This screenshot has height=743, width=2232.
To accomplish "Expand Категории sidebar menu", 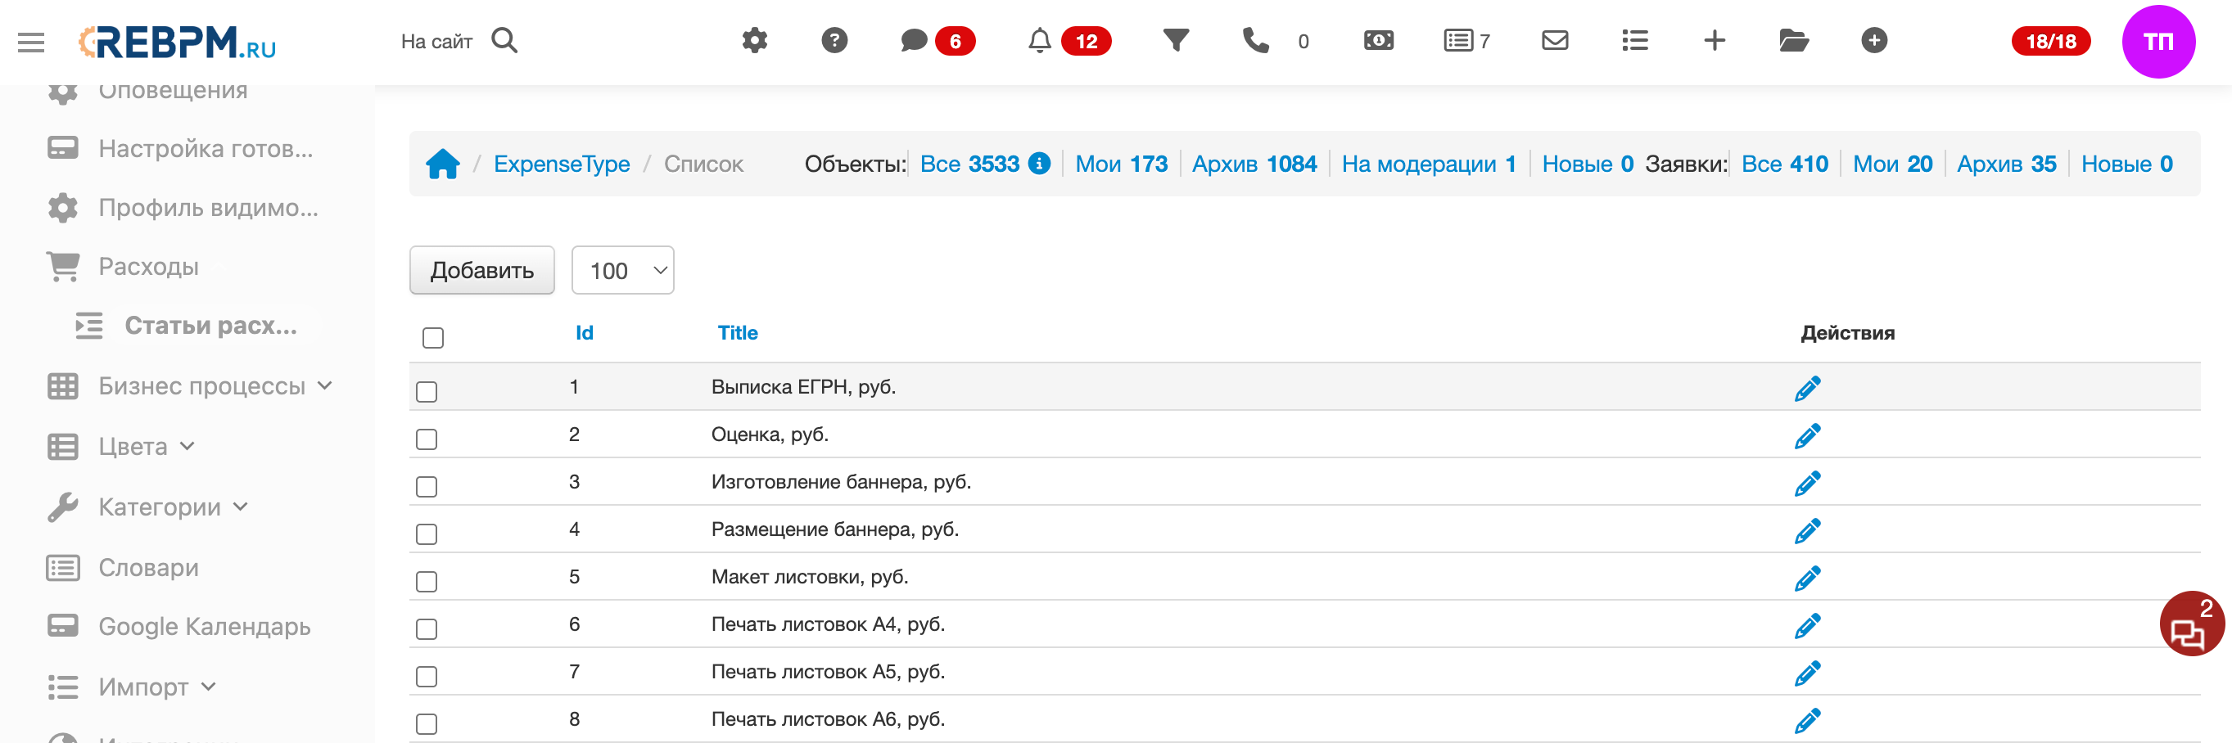I will (148, 507).
